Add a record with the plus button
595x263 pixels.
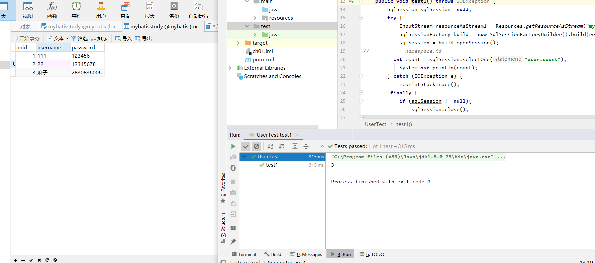(x=15, y=260)
